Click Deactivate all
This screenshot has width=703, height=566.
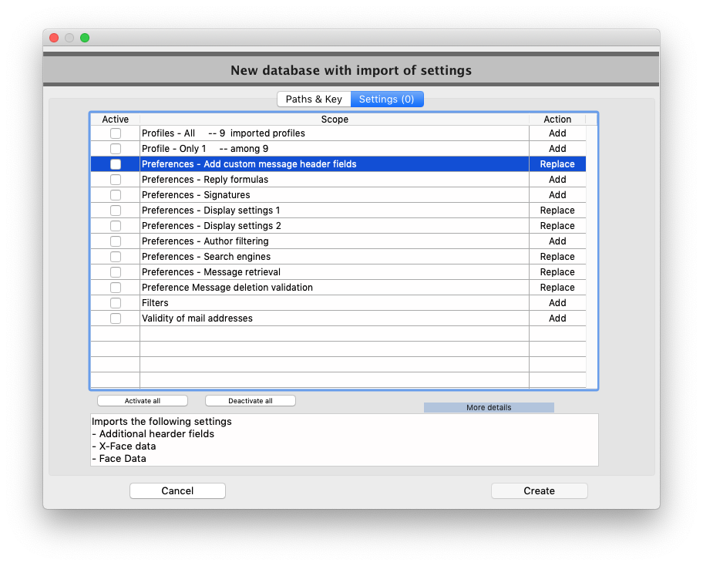tap(250, 400)
